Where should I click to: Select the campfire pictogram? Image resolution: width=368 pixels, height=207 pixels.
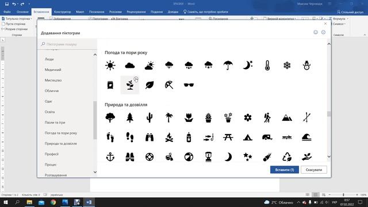pos(169,137)
